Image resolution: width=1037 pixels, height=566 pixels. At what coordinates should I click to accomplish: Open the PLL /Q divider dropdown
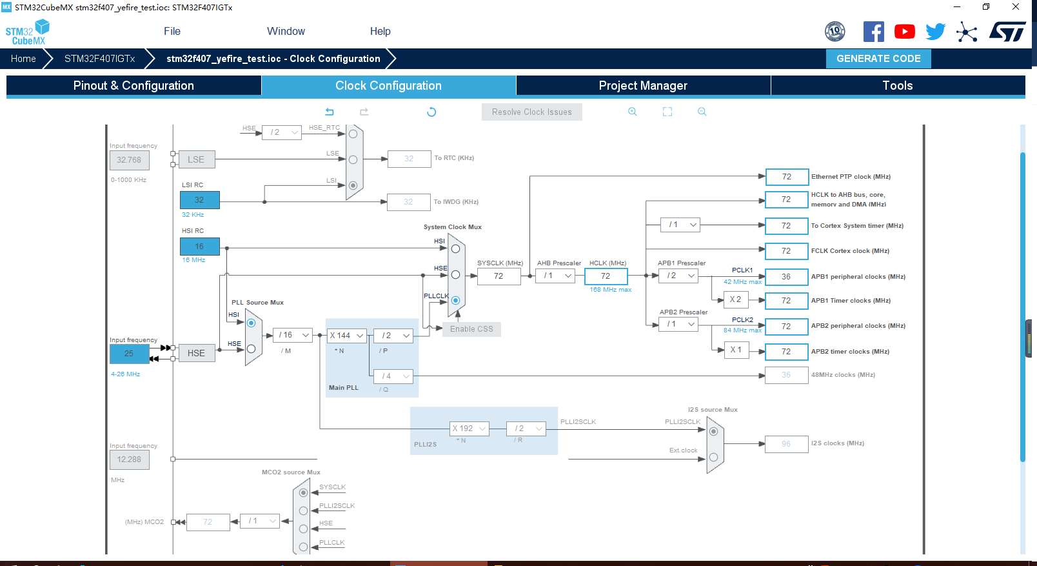pos(393,376)
